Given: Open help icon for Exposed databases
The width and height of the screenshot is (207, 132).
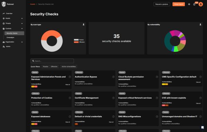Looking at the screenshot, I should point(70,116).
